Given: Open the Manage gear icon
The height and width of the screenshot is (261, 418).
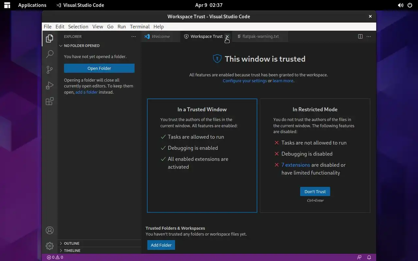Looking at the screenshot, I should [x=50, y=246].
